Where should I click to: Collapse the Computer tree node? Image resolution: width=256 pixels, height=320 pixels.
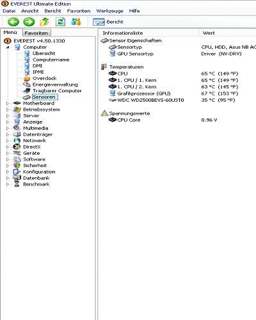point(8,47)
